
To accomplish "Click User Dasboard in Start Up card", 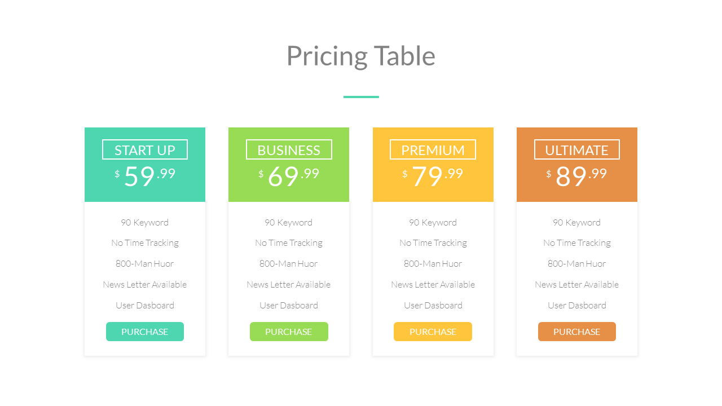I will 145,305.
